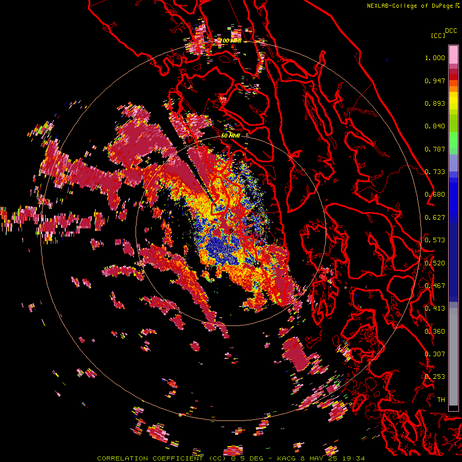Click the CORRELATION COEFFICIENT caption text
This screenshot has height=462, width=462.
150,458
